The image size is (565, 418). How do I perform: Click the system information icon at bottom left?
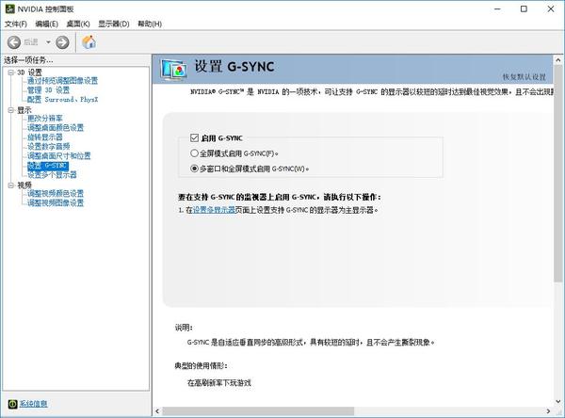[12, 404]
